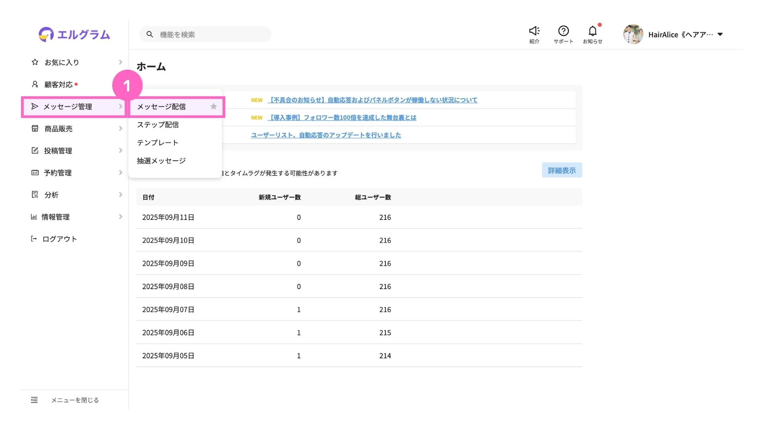
Task: Click the 紹介 megaphone icon
Action: click(534, 31)
